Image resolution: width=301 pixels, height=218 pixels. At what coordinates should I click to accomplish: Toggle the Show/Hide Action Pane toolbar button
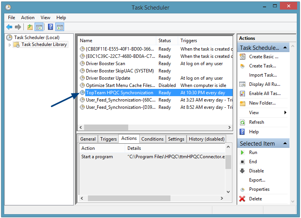coord(60,27)
